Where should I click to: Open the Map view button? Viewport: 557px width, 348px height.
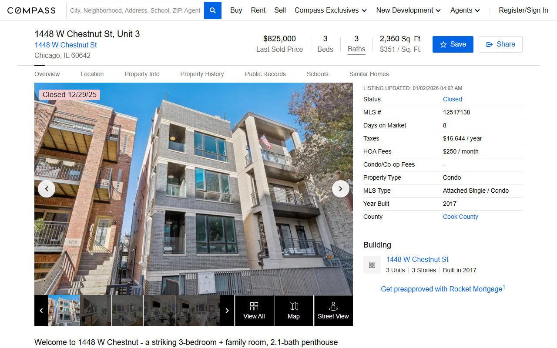(294, 311)
